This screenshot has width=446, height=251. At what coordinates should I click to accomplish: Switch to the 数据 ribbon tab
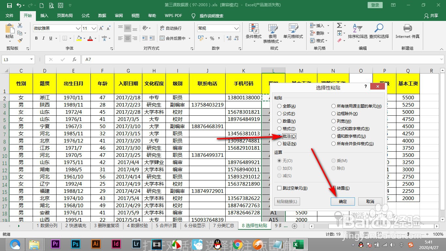[x=102, y=15]
